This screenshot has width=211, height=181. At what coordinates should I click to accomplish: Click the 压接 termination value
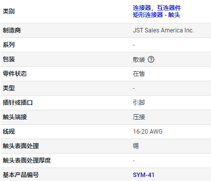coord(139,117)
